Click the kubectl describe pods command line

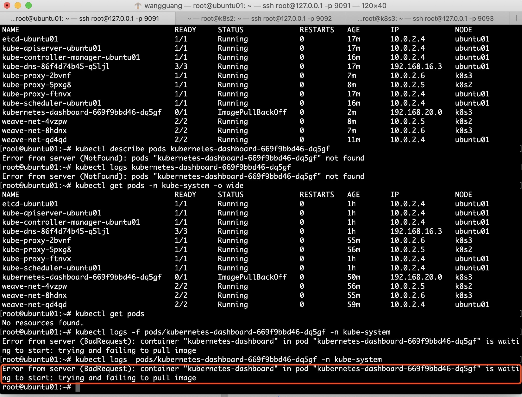(202, 149)
